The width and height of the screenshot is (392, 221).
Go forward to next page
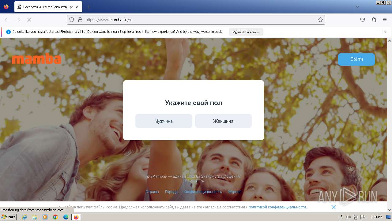click(18, 20)
